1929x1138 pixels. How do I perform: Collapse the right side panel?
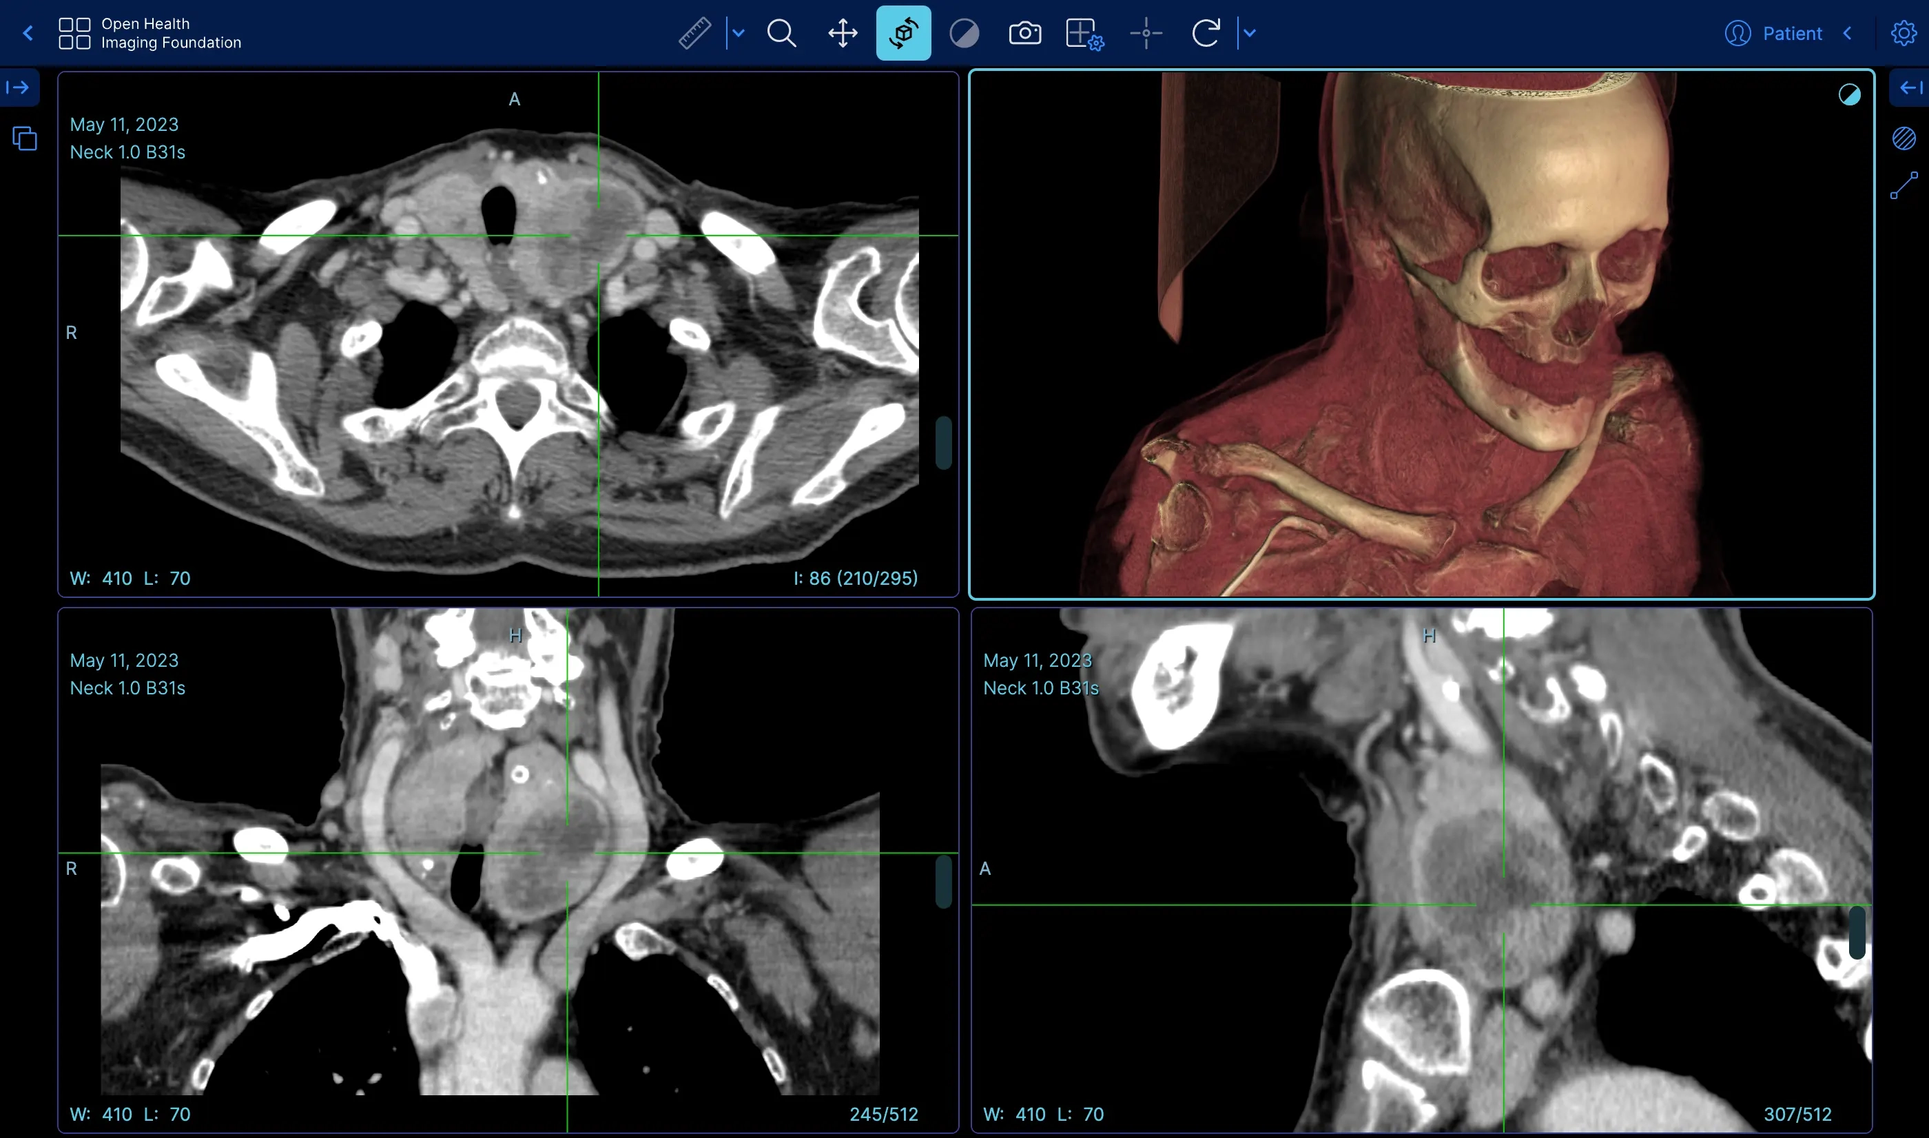click(1910, 87)
